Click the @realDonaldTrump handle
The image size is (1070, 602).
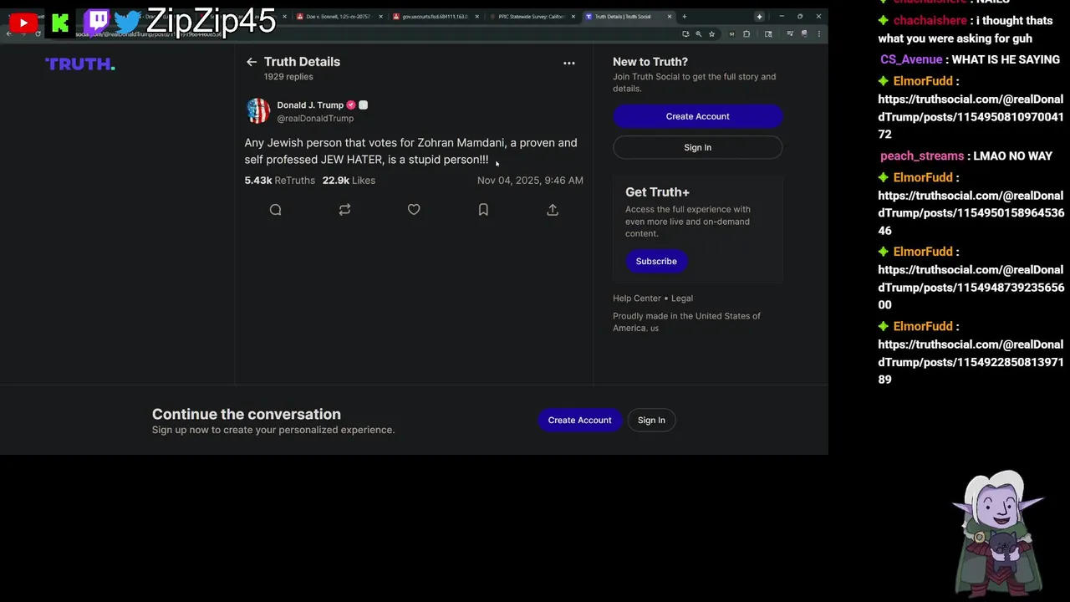tap(315, 119)
